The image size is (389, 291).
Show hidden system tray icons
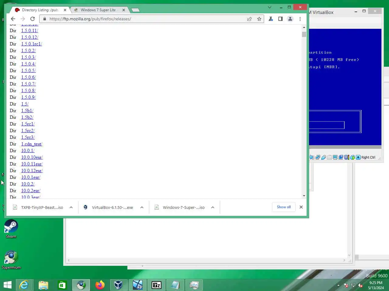coord(338,285)
